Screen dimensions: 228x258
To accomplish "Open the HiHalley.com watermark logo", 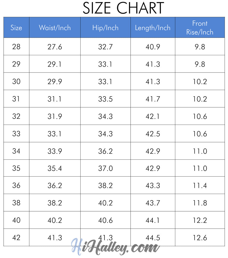I will click(x=115, y=247).
